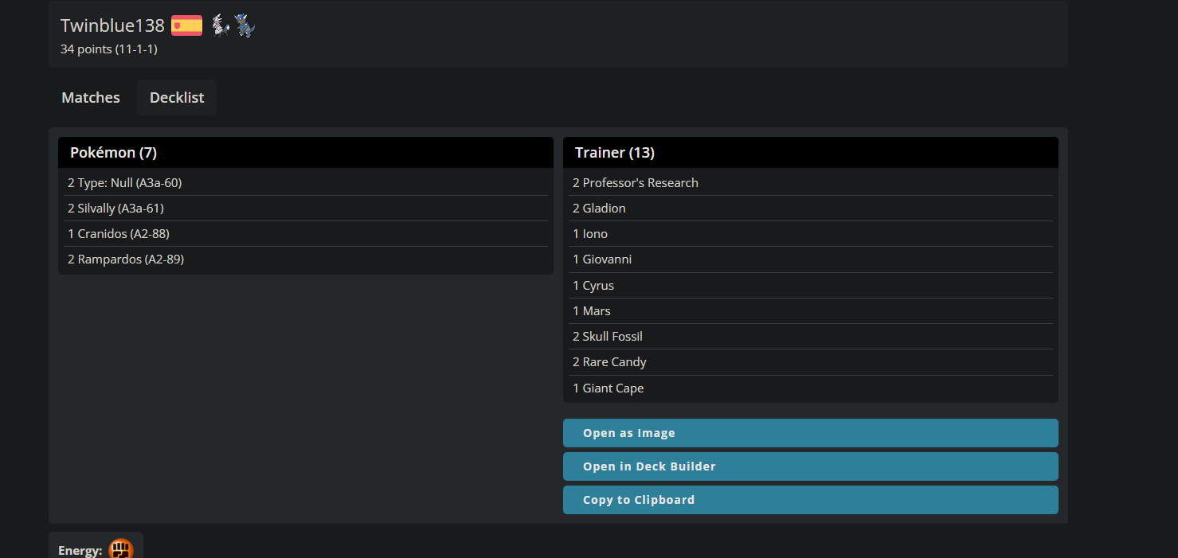This screenshot has height=558, width=1178.
Task: Open the Giant Cape card
Action: pos(609,388)
